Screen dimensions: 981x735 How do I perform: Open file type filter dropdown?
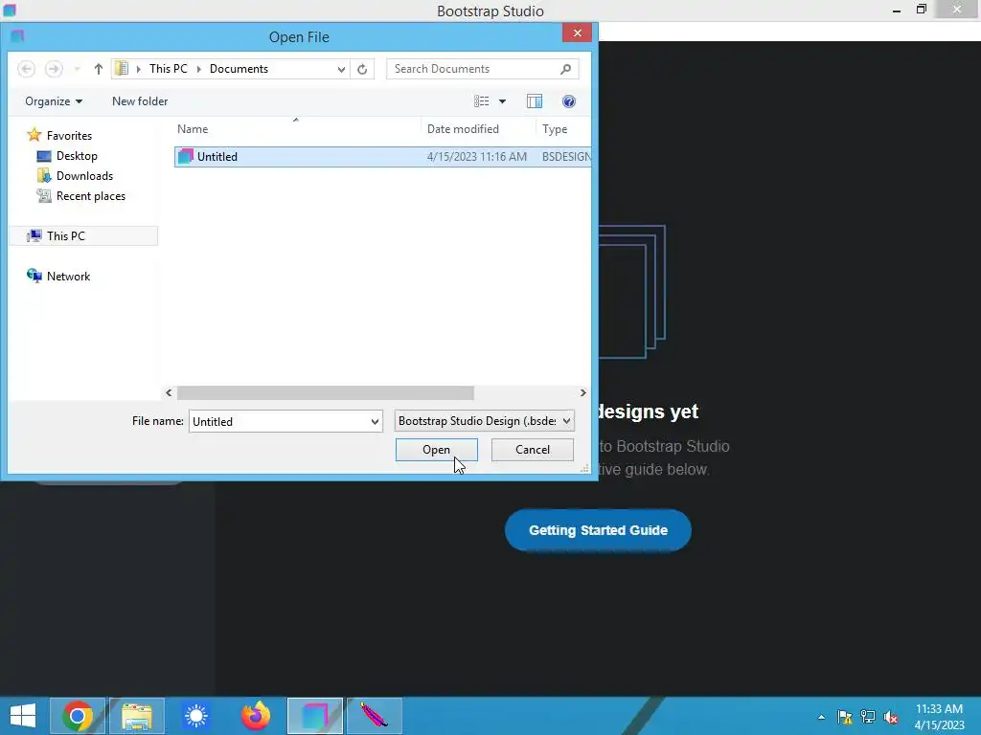[484, 421]
